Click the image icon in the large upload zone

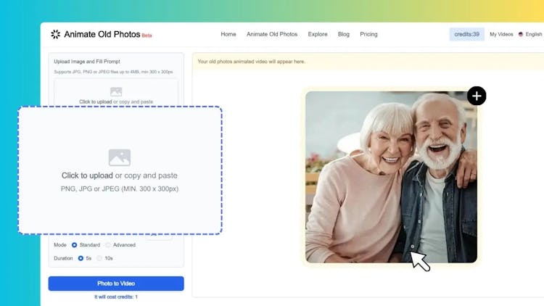coord(120,157)
